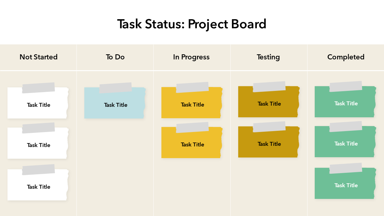Select the lower dark gold Testing card
This screenshot has width=384, height=216.
269,144
